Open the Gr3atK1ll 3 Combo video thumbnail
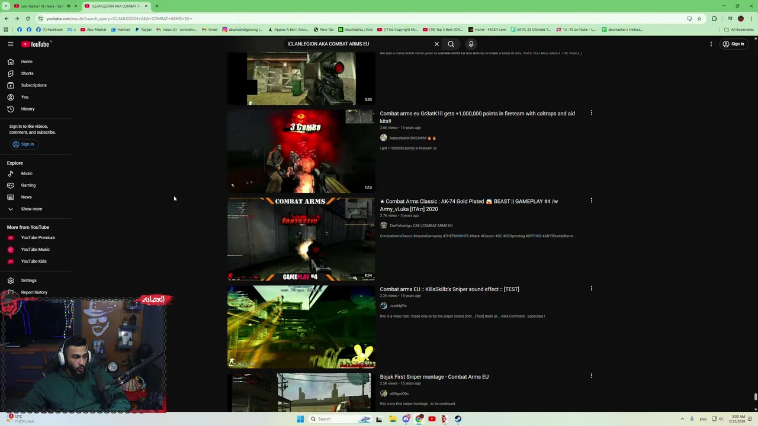The height and width of the screenshot is (426, 758). pos(301,151)
